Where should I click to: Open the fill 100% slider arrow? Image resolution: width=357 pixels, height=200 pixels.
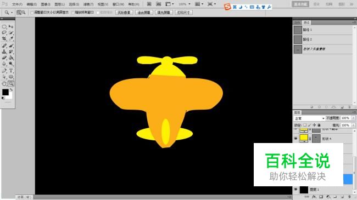[353, 125]
